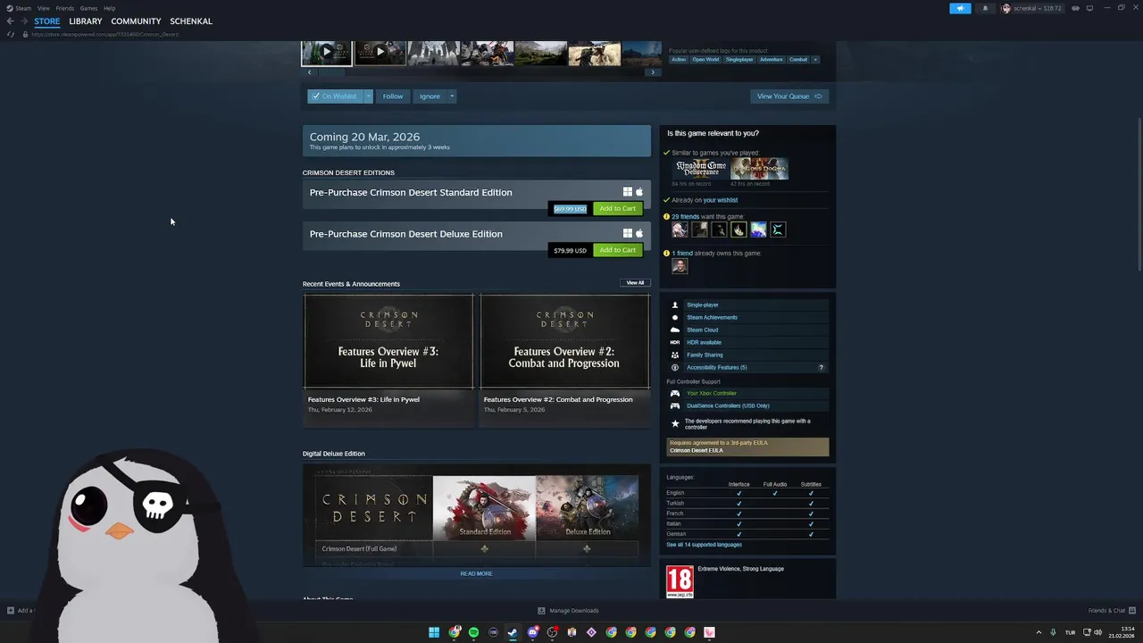The image size is (1143, 643).
Task: Open the SCHENKAL profile tab
Action: [191, 21]
